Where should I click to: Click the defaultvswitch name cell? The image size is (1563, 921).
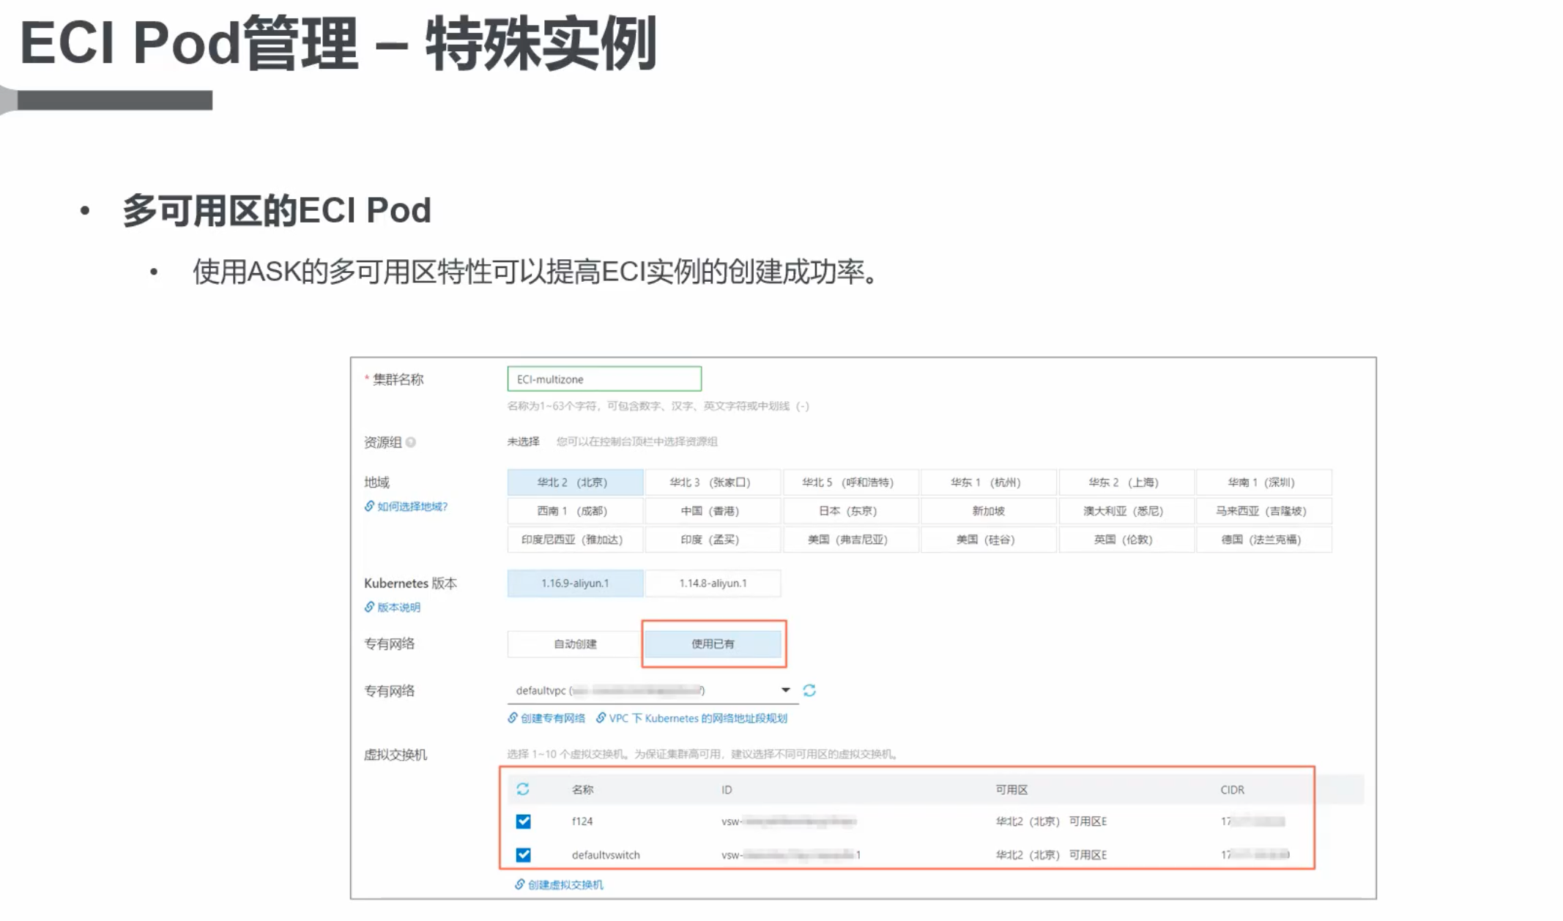[606, 855]
